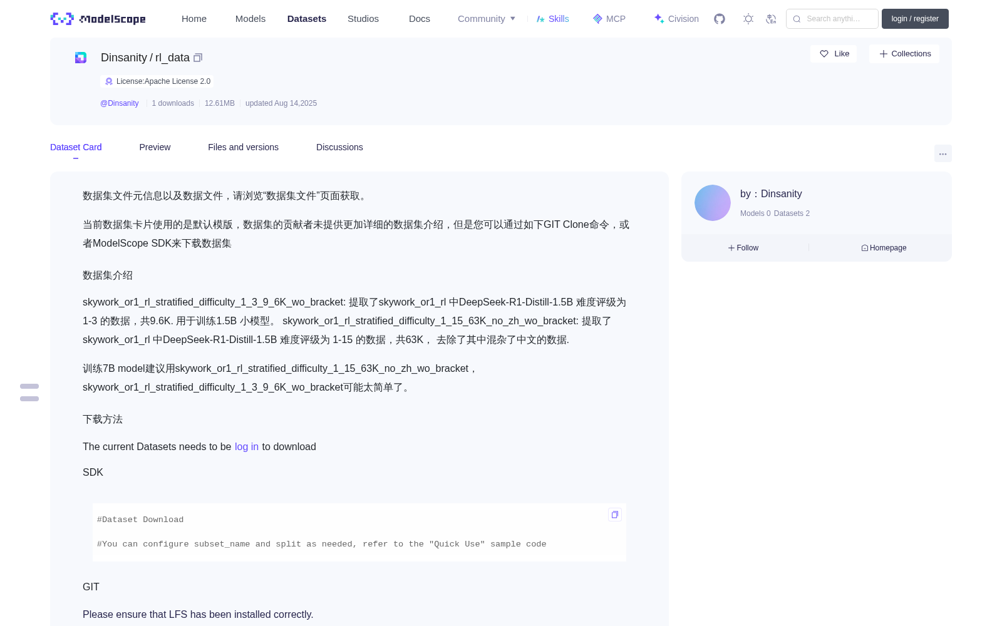1002x626 pixels.
Task: Click the 'log in' hyperlink
Action: tap(247, 446)
